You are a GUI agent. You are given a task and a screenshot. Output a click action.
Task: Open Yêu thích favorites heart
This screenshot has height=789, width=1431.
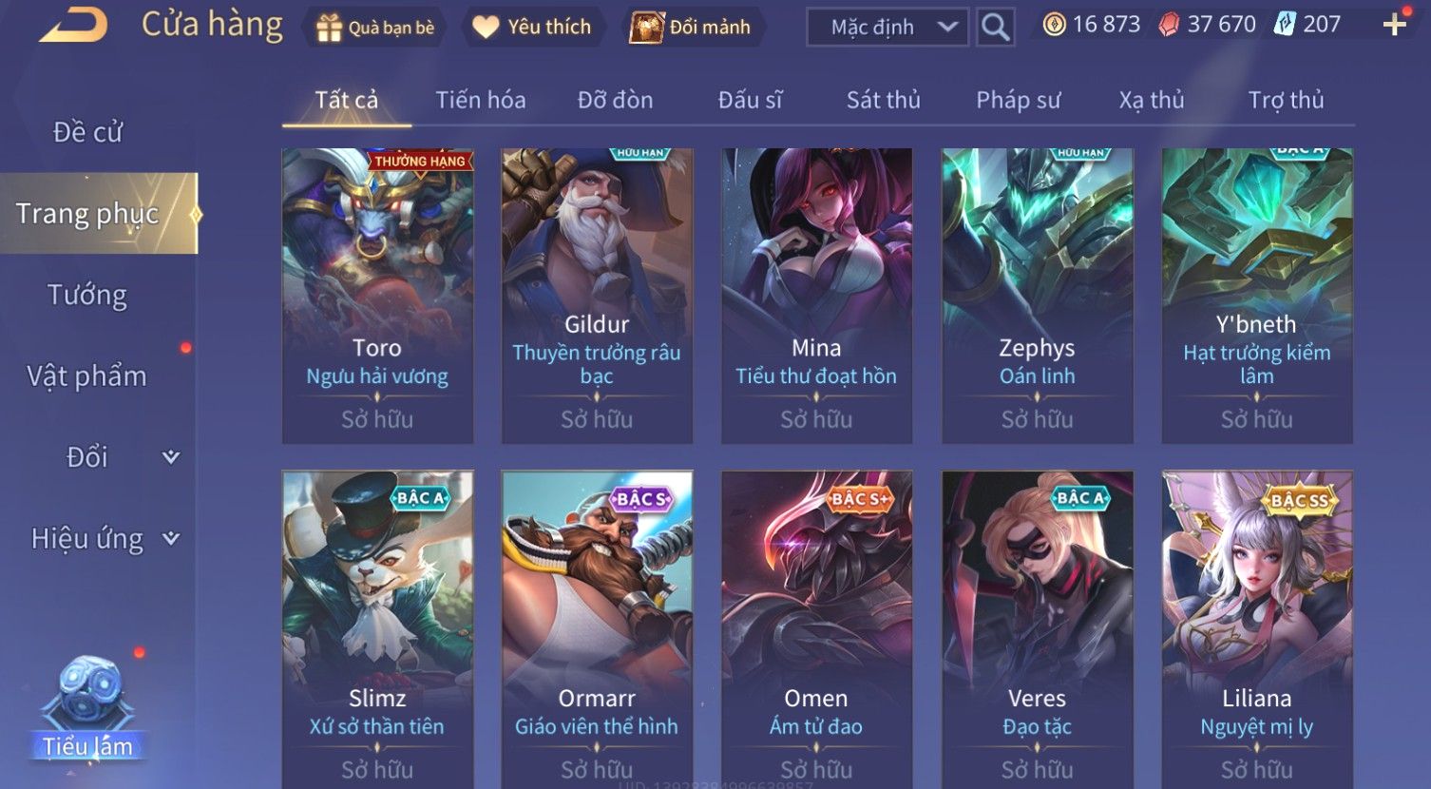pyautogui.click(x=532, y=28)
